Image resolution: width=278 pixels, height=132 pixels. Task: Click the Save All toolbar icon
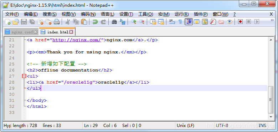(32, 22)
